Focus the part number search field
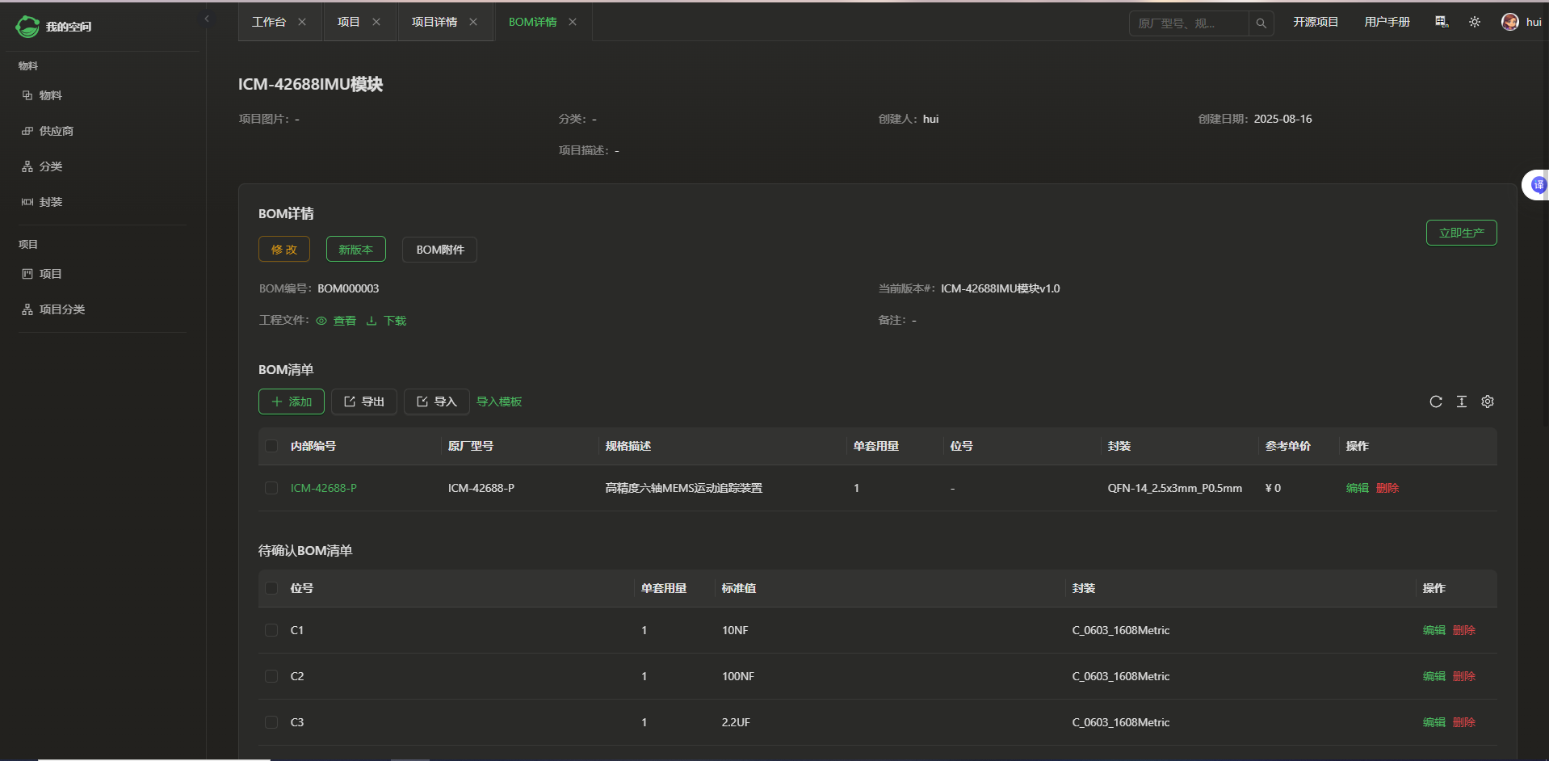 tap(1187, 23)
